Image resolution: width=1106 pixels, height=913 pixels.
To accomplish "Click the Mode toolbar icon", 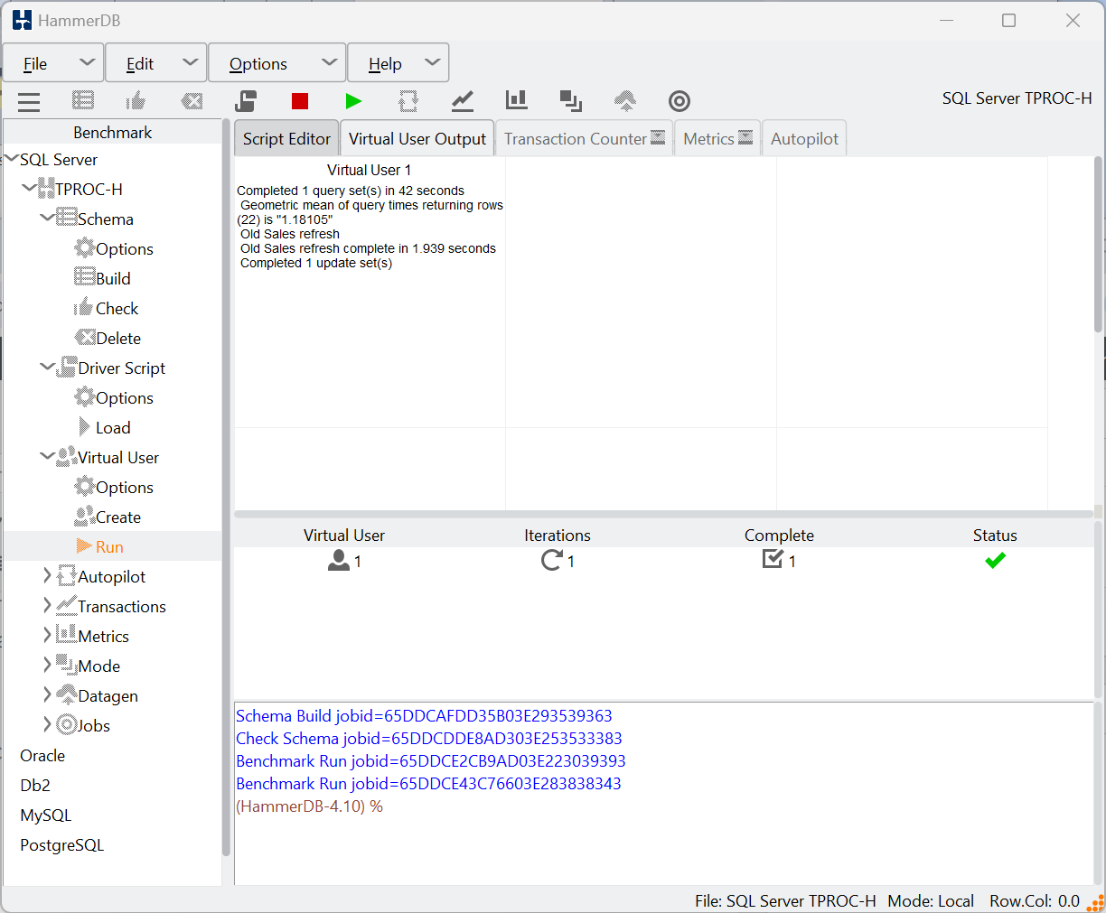I will (571, 101).
